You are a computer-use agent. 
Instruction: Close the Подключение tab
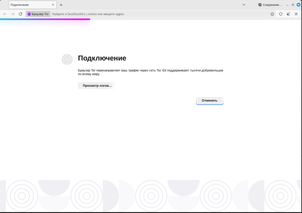[53, 5]
